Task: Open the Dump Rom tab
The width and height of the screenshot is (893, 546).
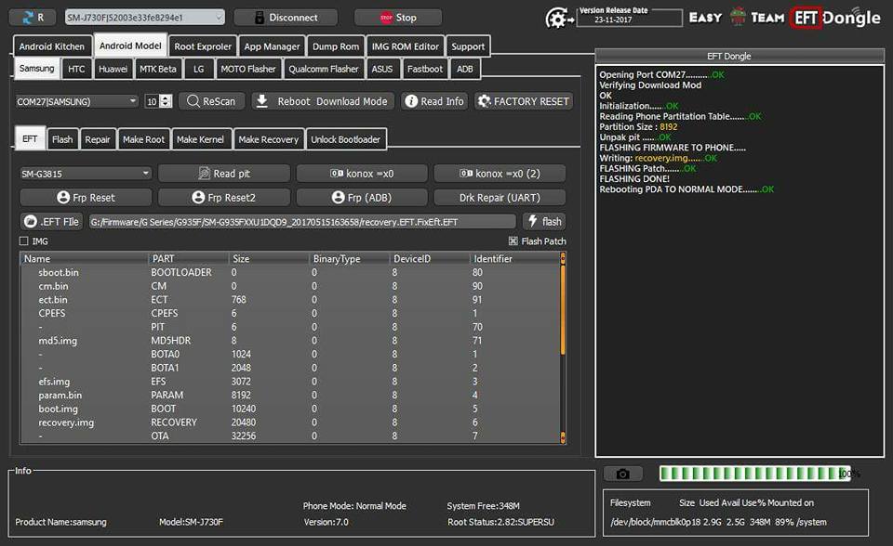Action: point(336,46)
